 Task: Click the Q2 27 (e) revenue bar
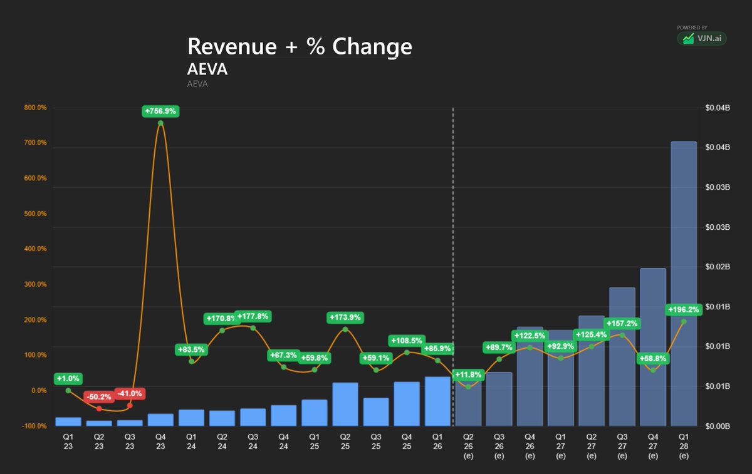click(591, 371)
